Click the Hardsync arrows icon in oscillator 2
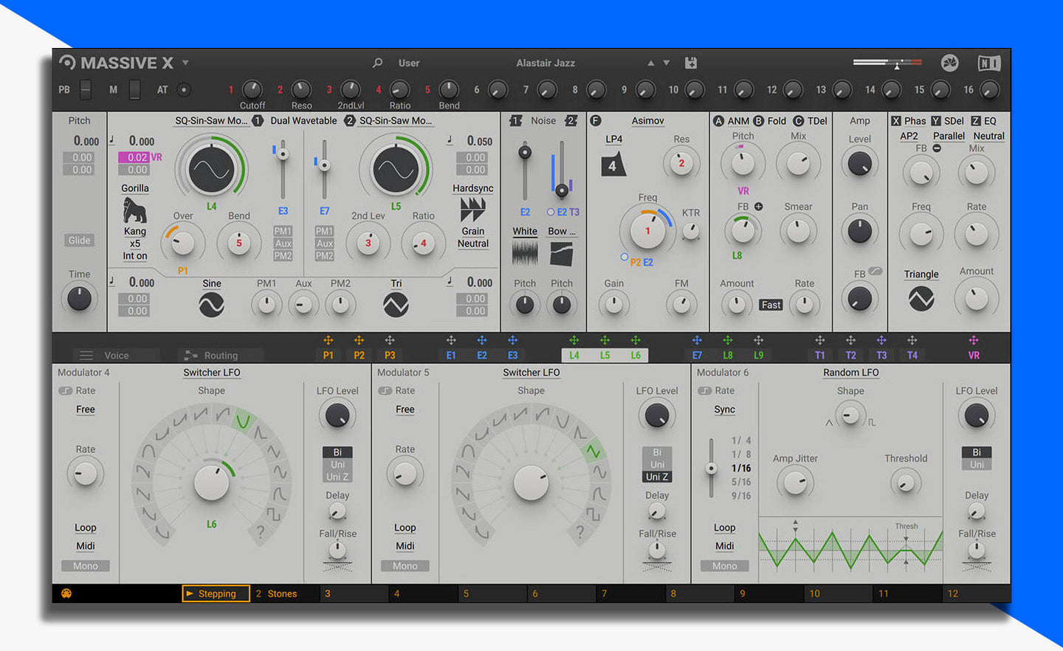The image size is (1063, 651). [472, 210]
